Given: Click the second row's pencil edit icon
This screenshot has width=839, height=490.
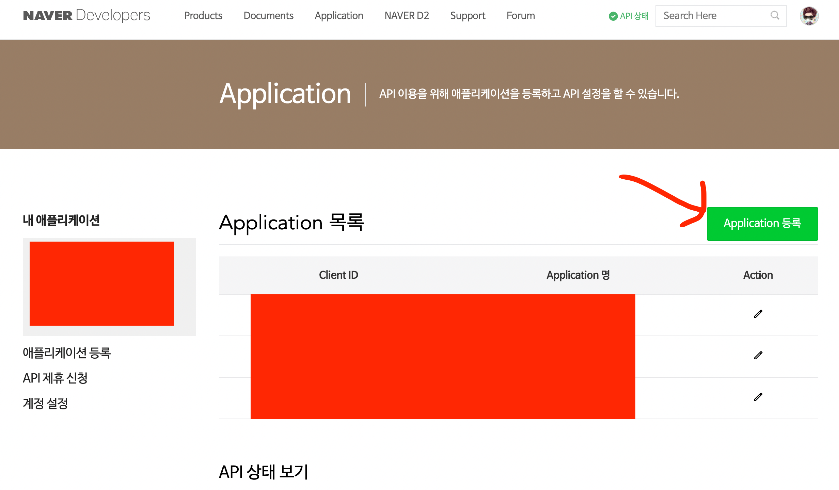Looking at the screenshot, I should point(758,355).
